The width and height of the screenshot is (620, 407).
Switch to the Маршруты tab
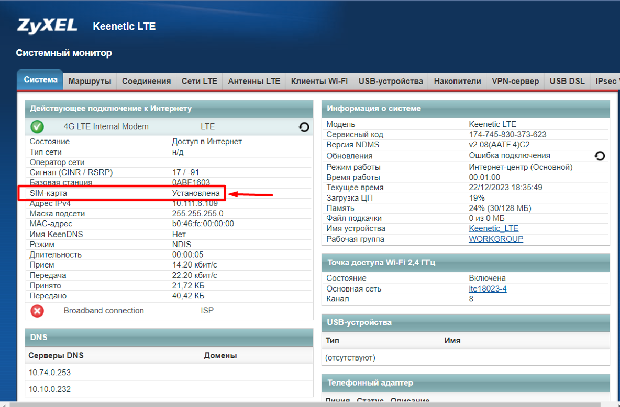pos(90,81)
